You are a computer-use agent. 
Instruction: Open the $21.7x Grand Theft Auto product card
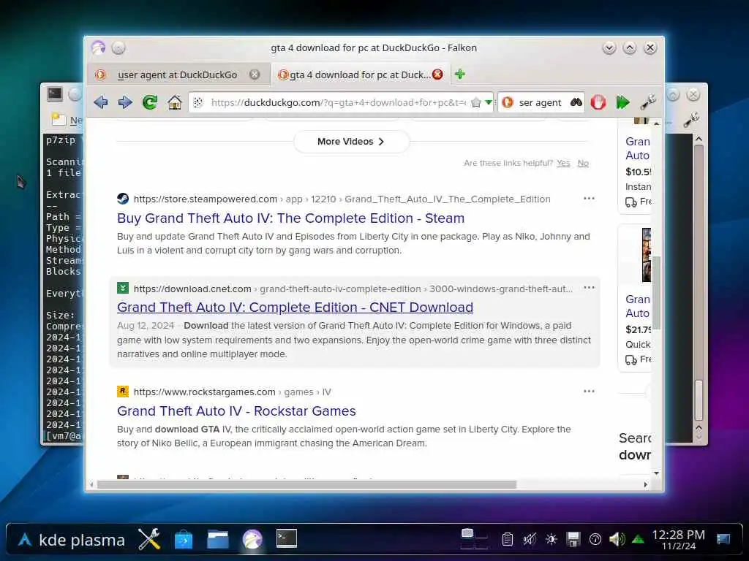(x=634, y=298)
